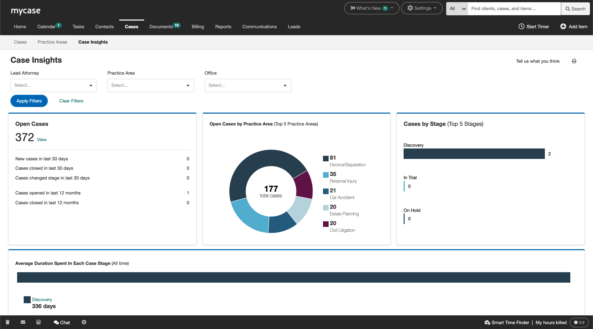Click the Civil Litigation legend color swatch

(x=326, y=224)
